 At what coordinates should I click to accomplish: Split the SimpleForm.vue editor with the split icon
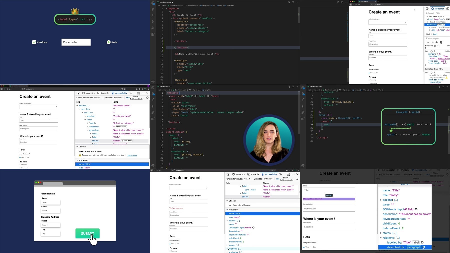pyautogui.click(x=293, y=2)
